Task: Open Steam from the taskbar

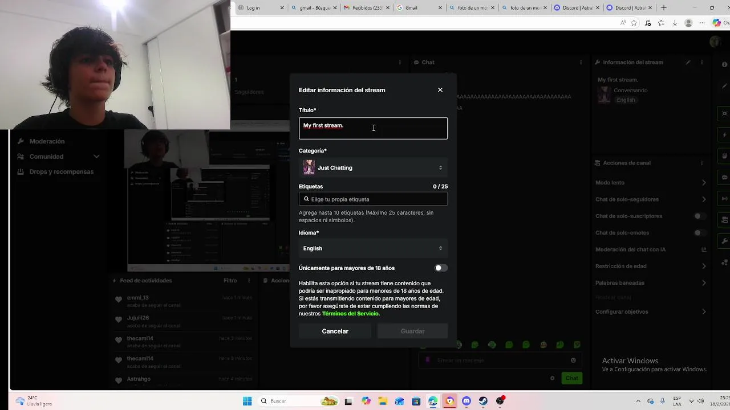Action: click(x=483, y=401)
